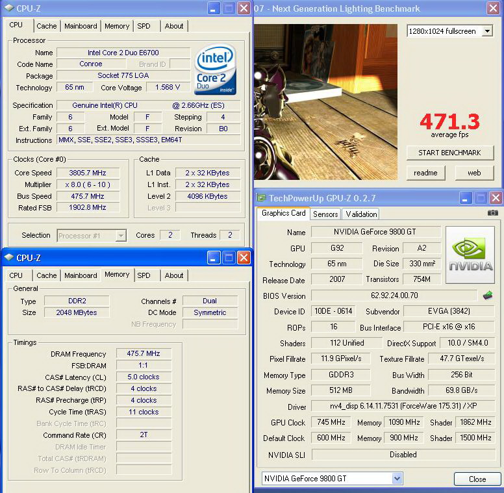The image size is (504, 493).
Task: Click the Name field Intel Core 2 Duo E6700
Action: point(123,53)
